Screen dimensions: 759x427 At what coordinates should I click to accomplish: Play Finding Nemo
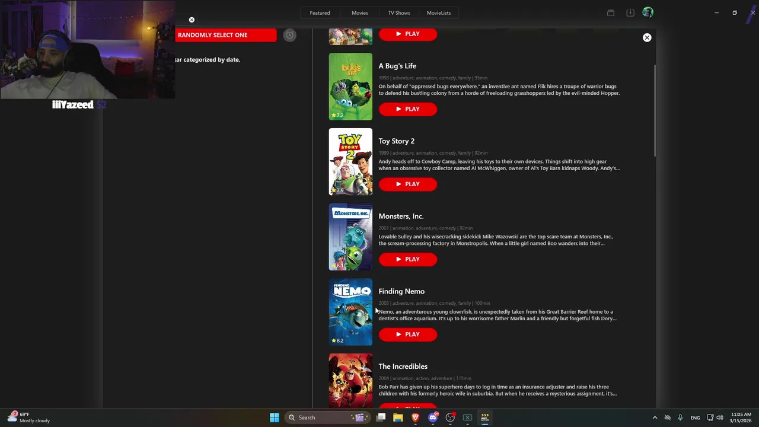point(408,334)
